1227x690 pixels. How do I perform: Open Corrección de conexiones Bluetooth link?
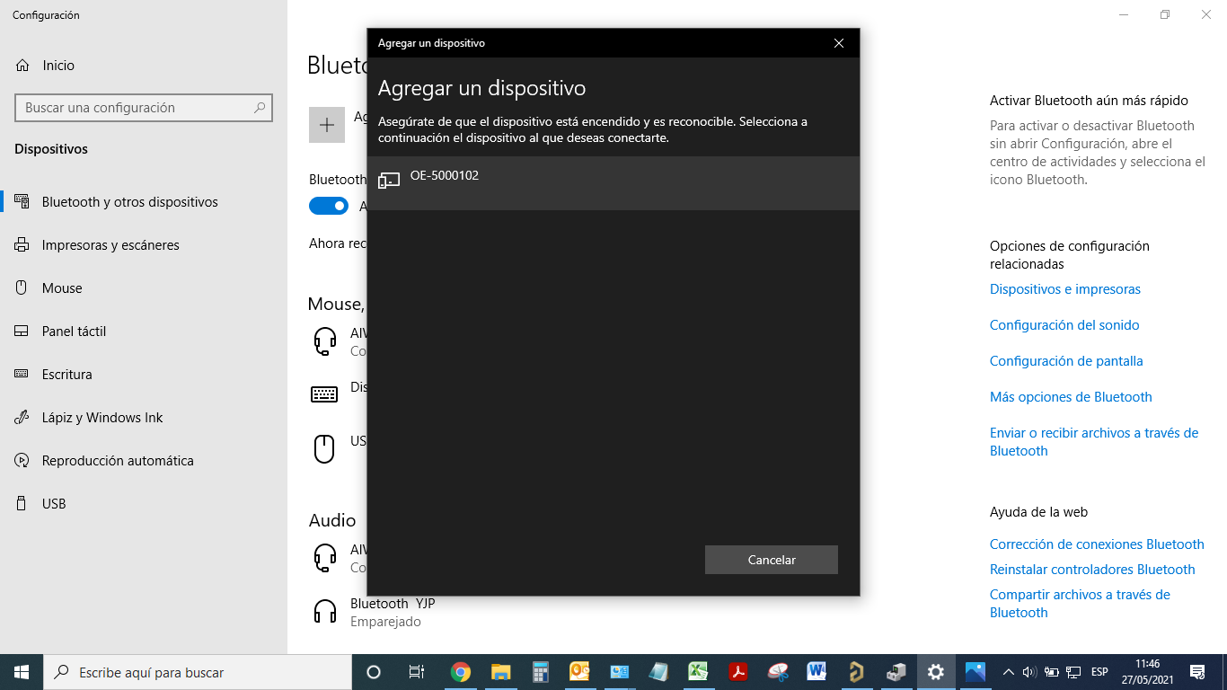click(x=1097, y=544)
